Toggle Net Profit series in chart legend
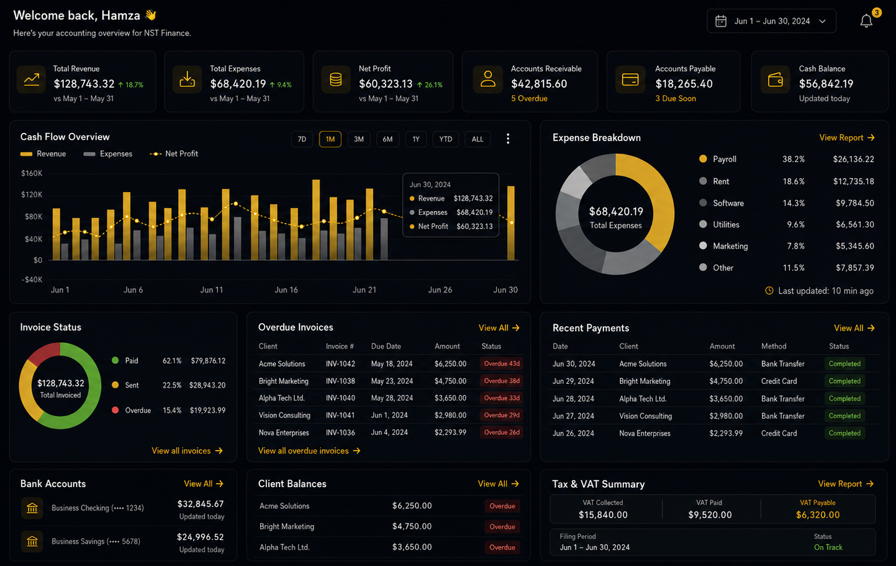Image resolution: width=896 pixels, height=566 pixels. 174,154
